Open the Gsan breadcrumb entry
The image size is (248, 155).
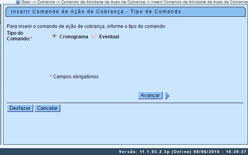coord(26,2)
